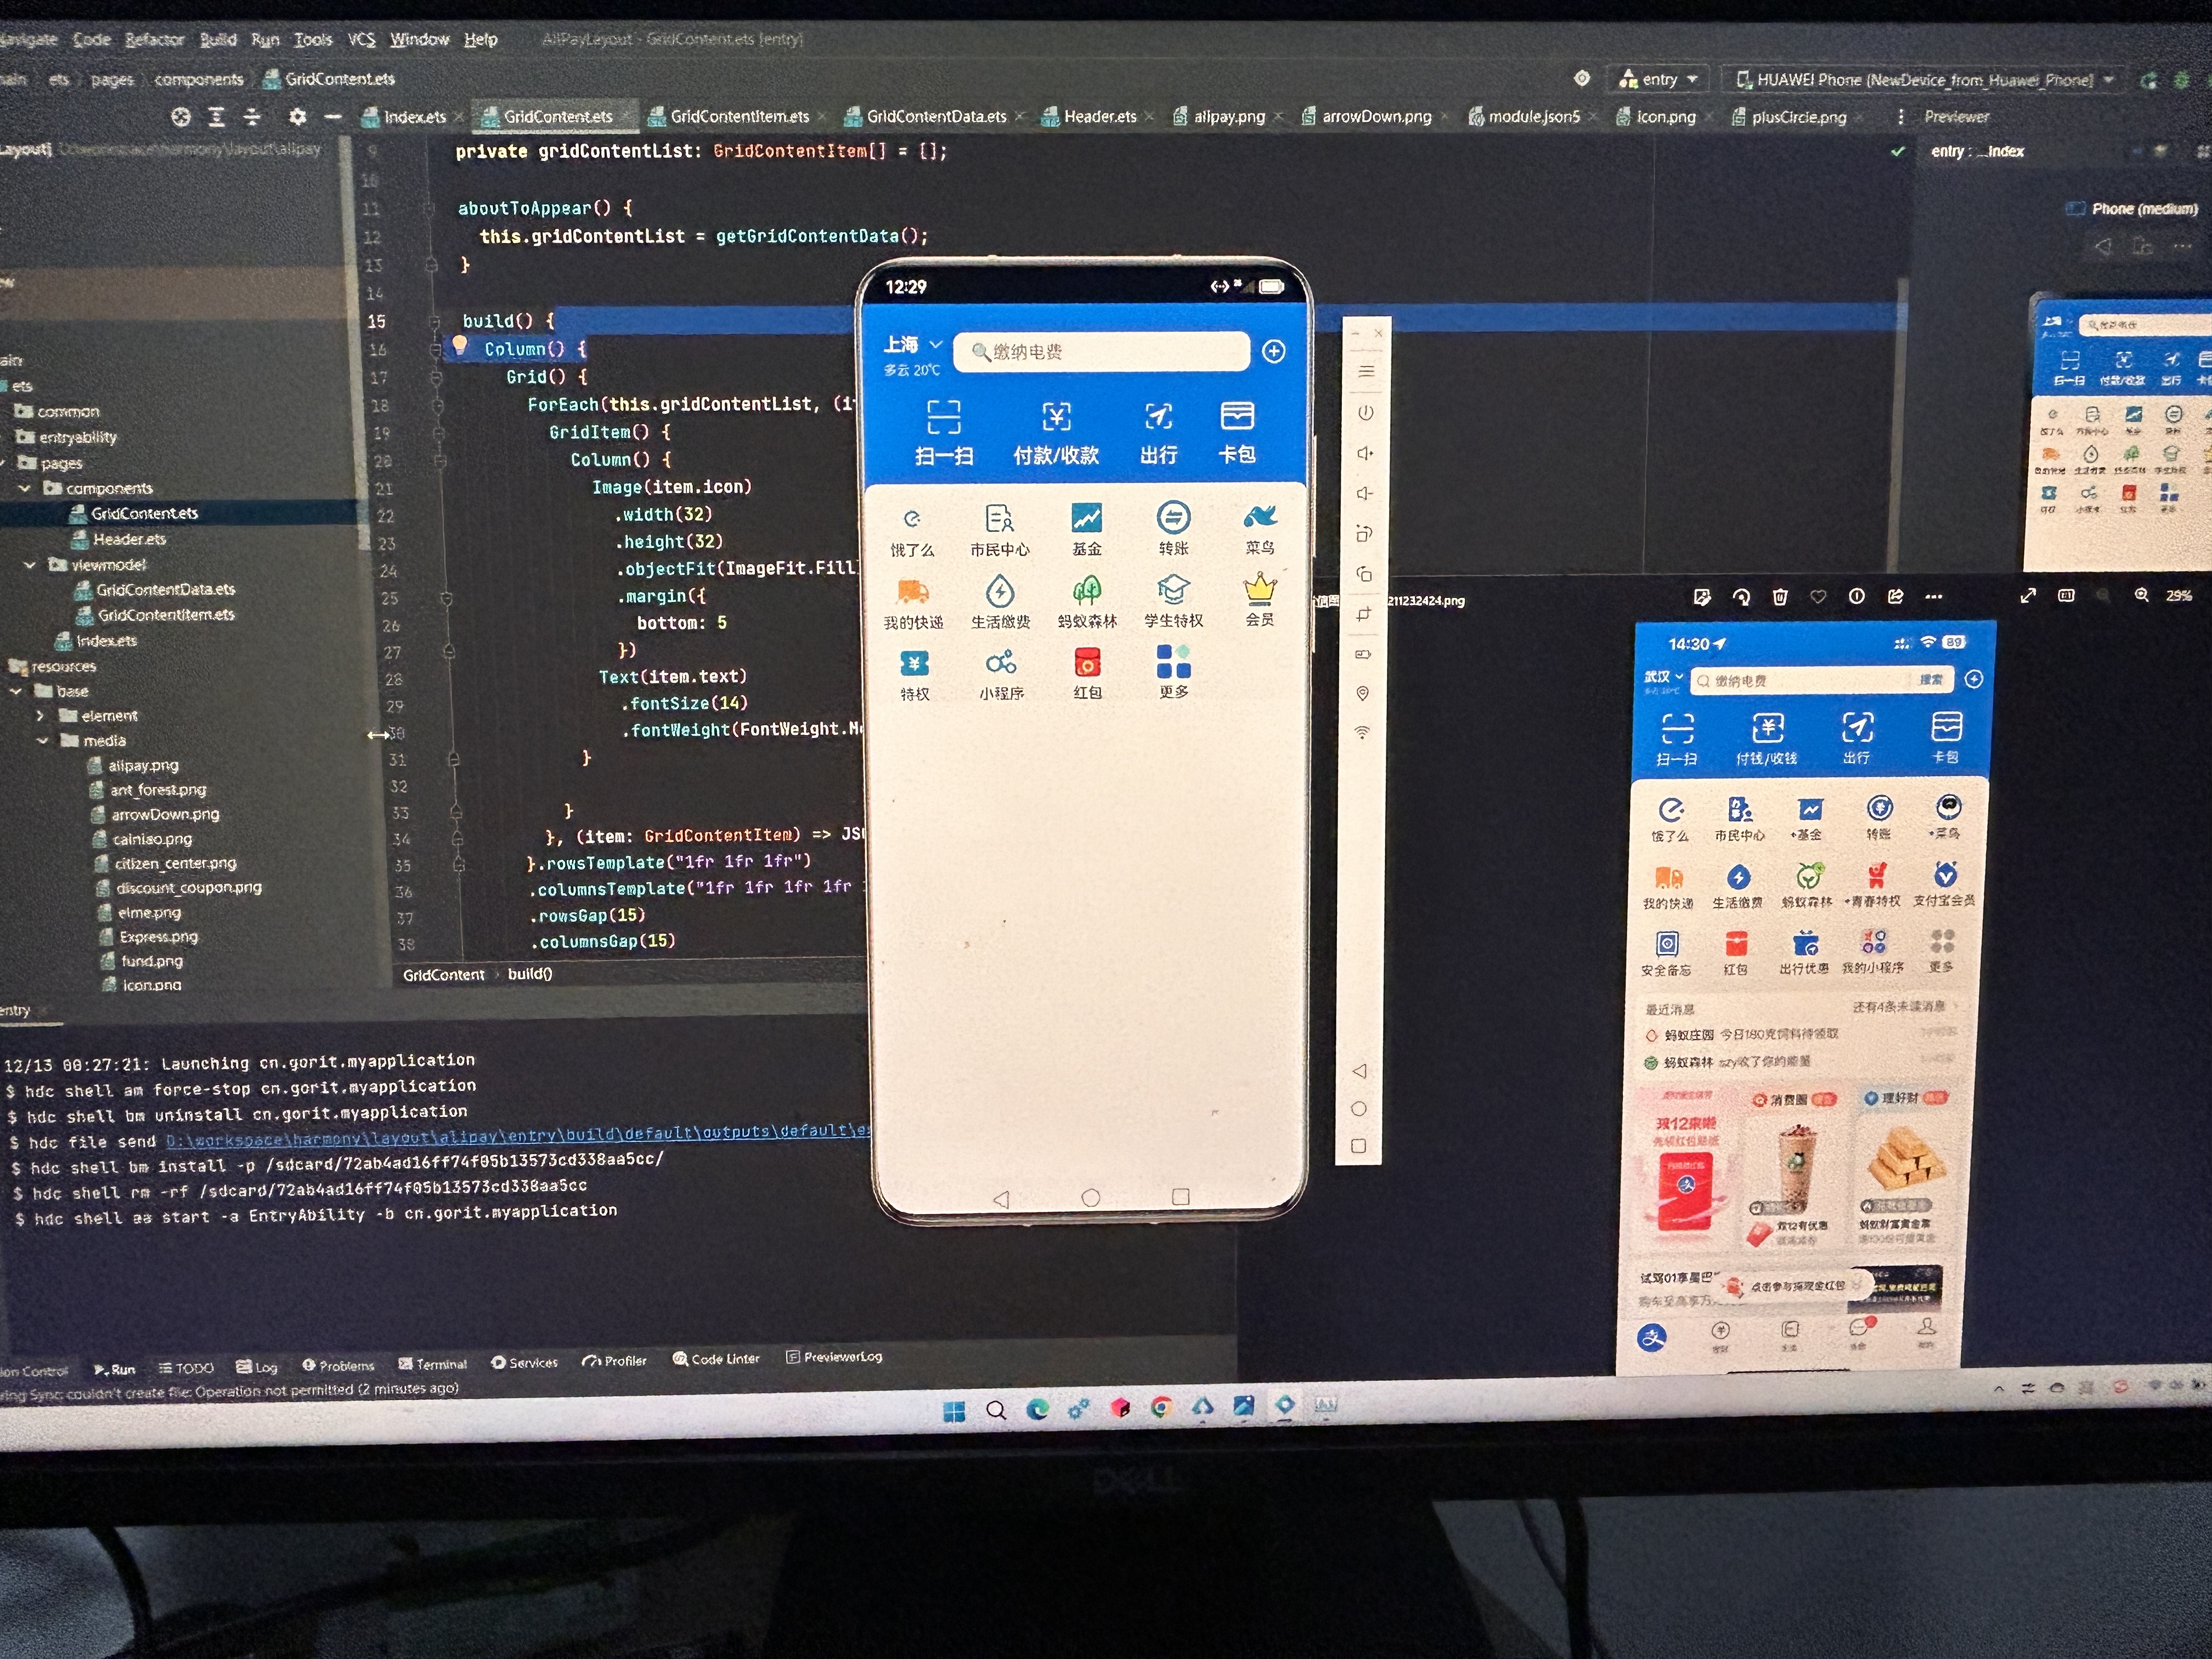Open the Code Linter tool window

pos(716,1359)
